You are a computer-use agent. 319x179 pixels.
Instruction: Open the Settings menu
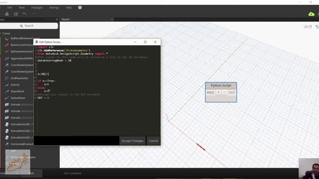point(54,7)
